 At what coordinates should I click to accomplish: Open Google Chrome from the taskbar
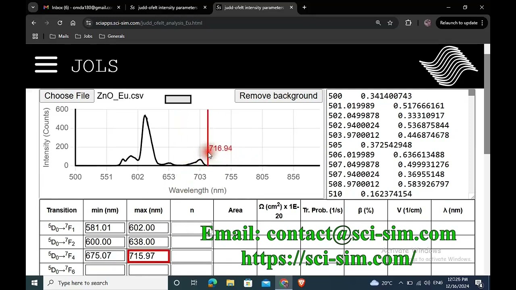click(x=284, y=283)
